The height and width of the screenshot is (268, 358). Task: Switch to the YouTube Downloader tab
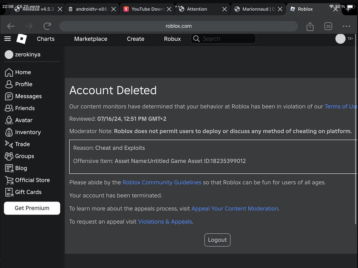[147, 9]
